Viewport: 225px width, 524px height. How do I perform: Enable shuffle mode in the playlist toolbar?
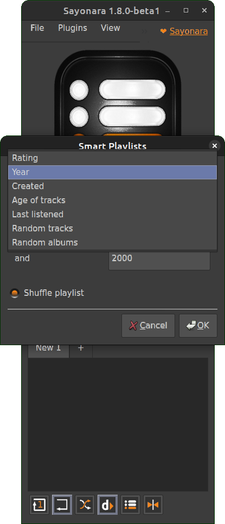[85, 504]
